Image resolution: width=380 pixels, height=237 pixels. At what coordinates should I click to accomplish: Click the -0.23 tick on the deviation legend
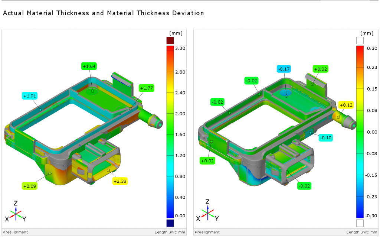point(371,197)
